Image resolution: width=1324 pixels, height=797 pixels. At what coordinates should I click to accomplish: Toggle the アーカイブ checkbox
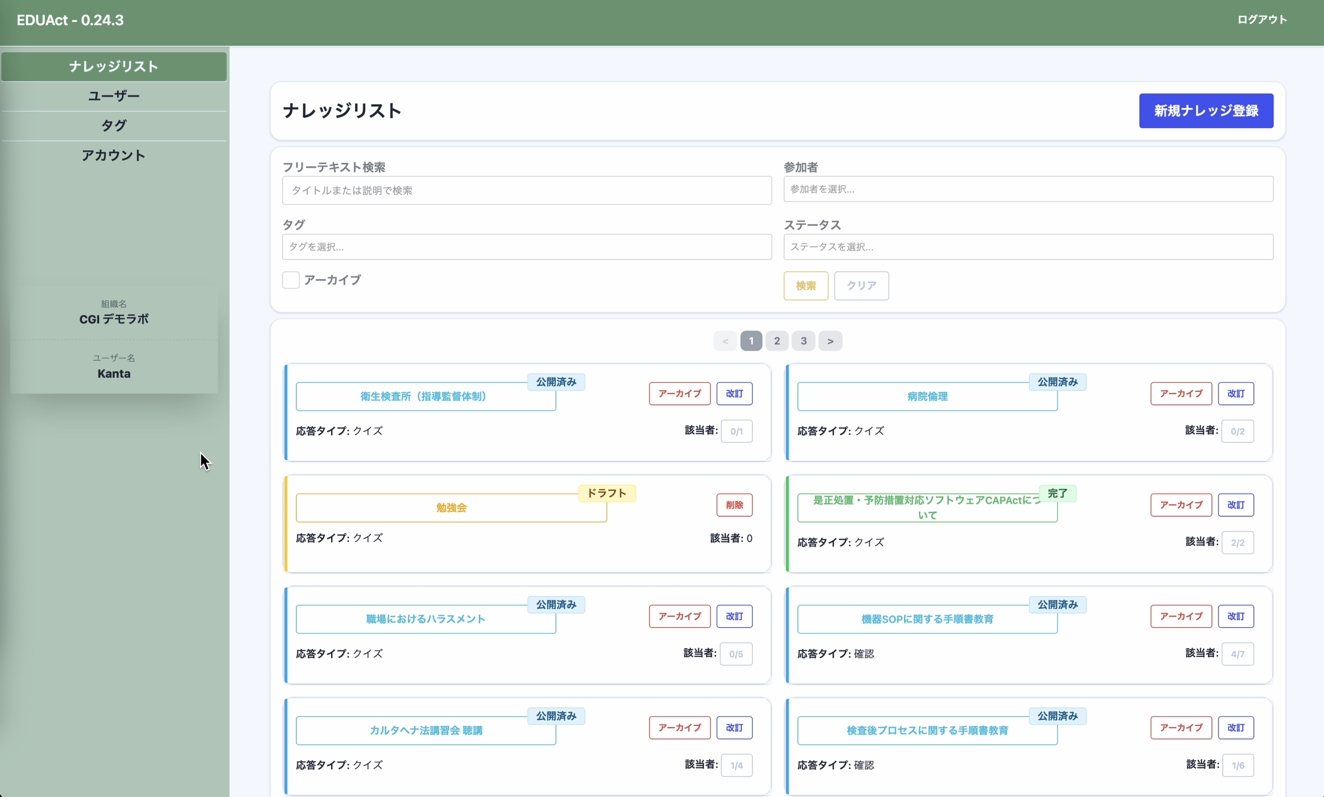290,280
